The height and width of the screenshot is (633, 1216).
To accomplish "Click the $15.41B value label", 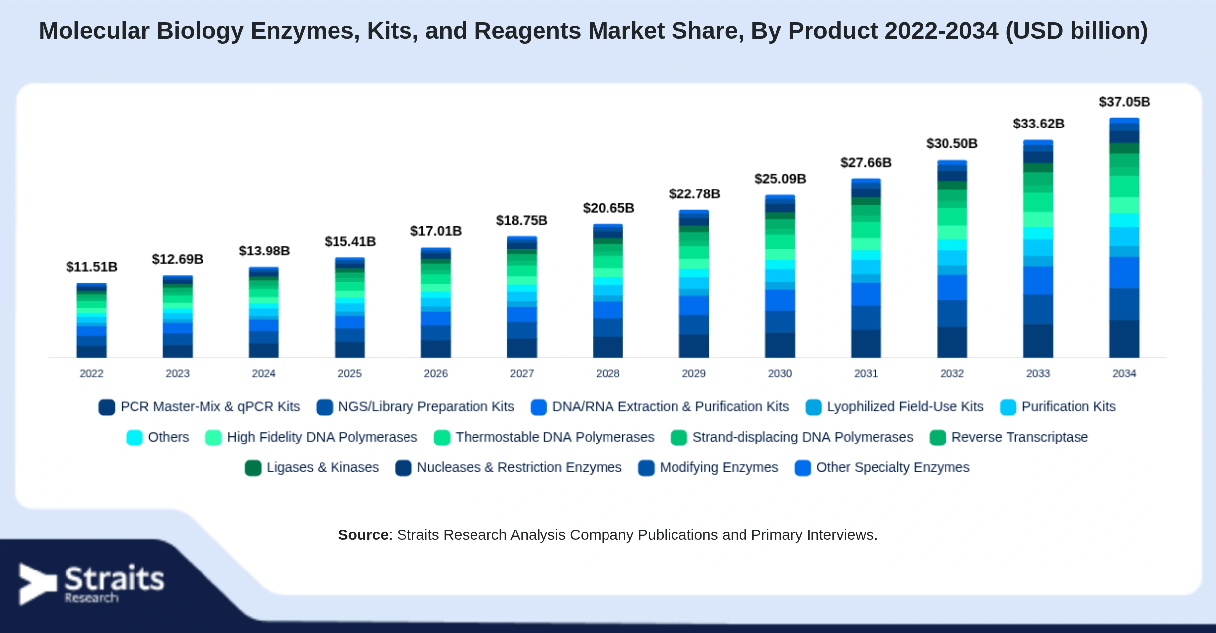I will [x=350, y=241].
